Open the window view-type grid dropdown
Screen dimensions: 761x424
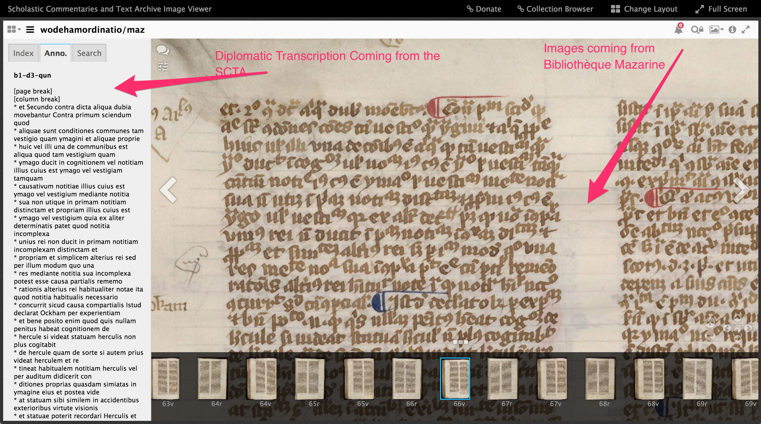14,30
